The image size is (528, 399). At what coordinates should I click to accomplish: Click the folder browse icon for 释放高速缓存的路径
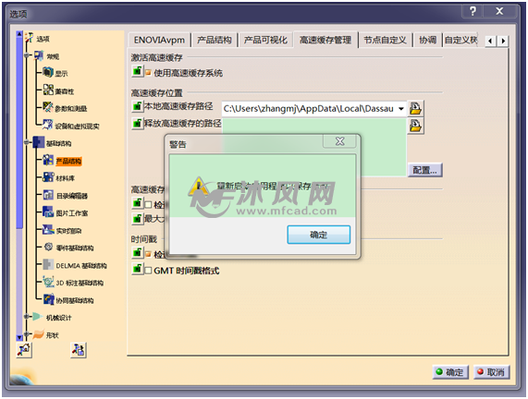(415, 126)
